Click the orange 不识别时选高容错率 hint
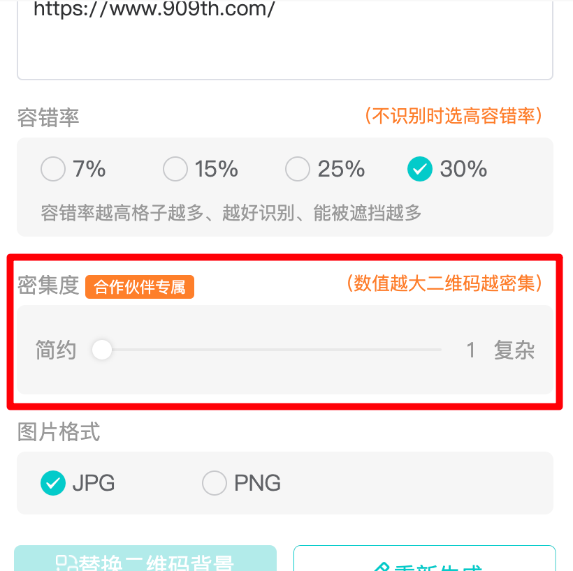Viewport: 573px width, 571px height. (454, 116)
